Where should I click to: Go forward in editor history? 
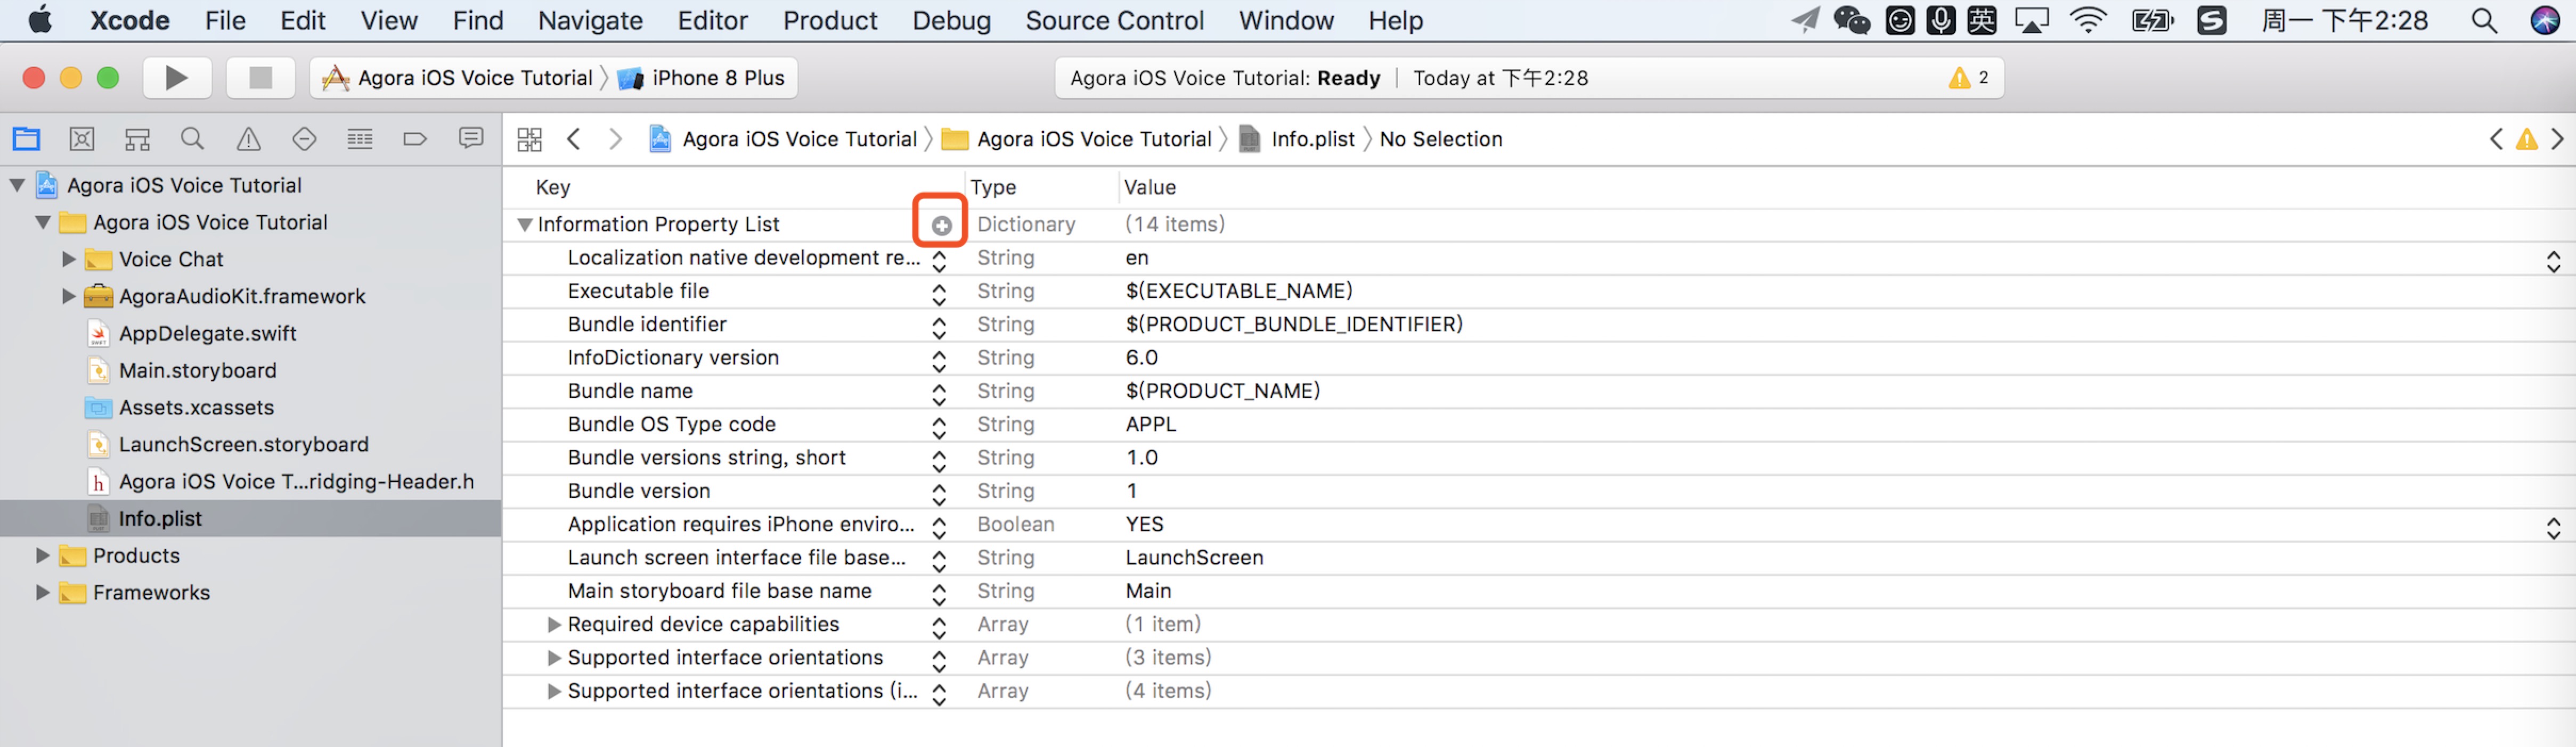[616, 139]
